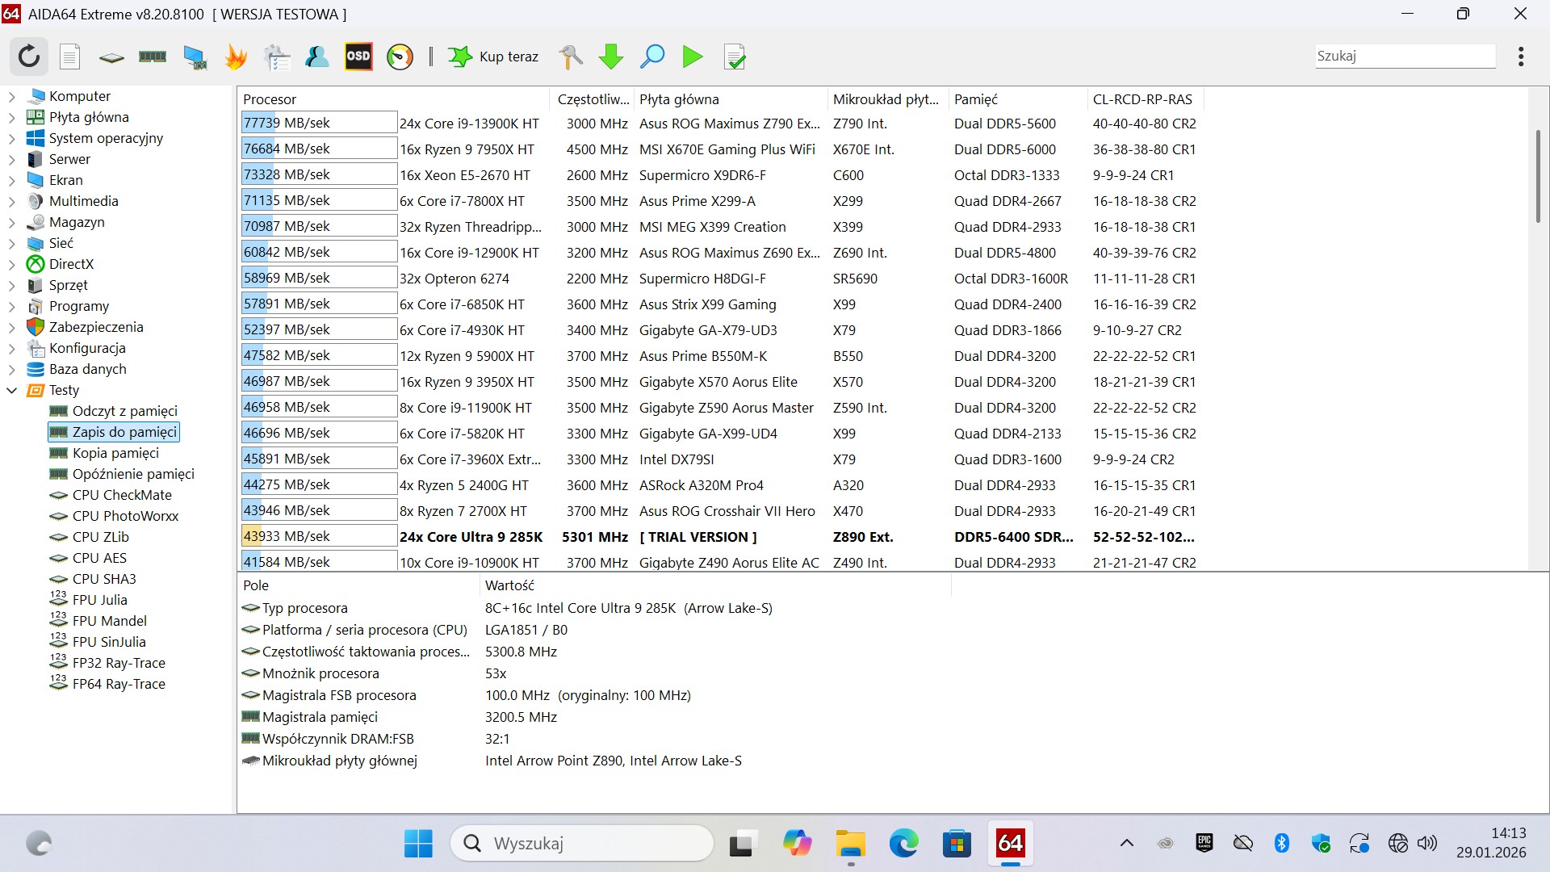Select FPU Julia benchmark

click(99, 600)
